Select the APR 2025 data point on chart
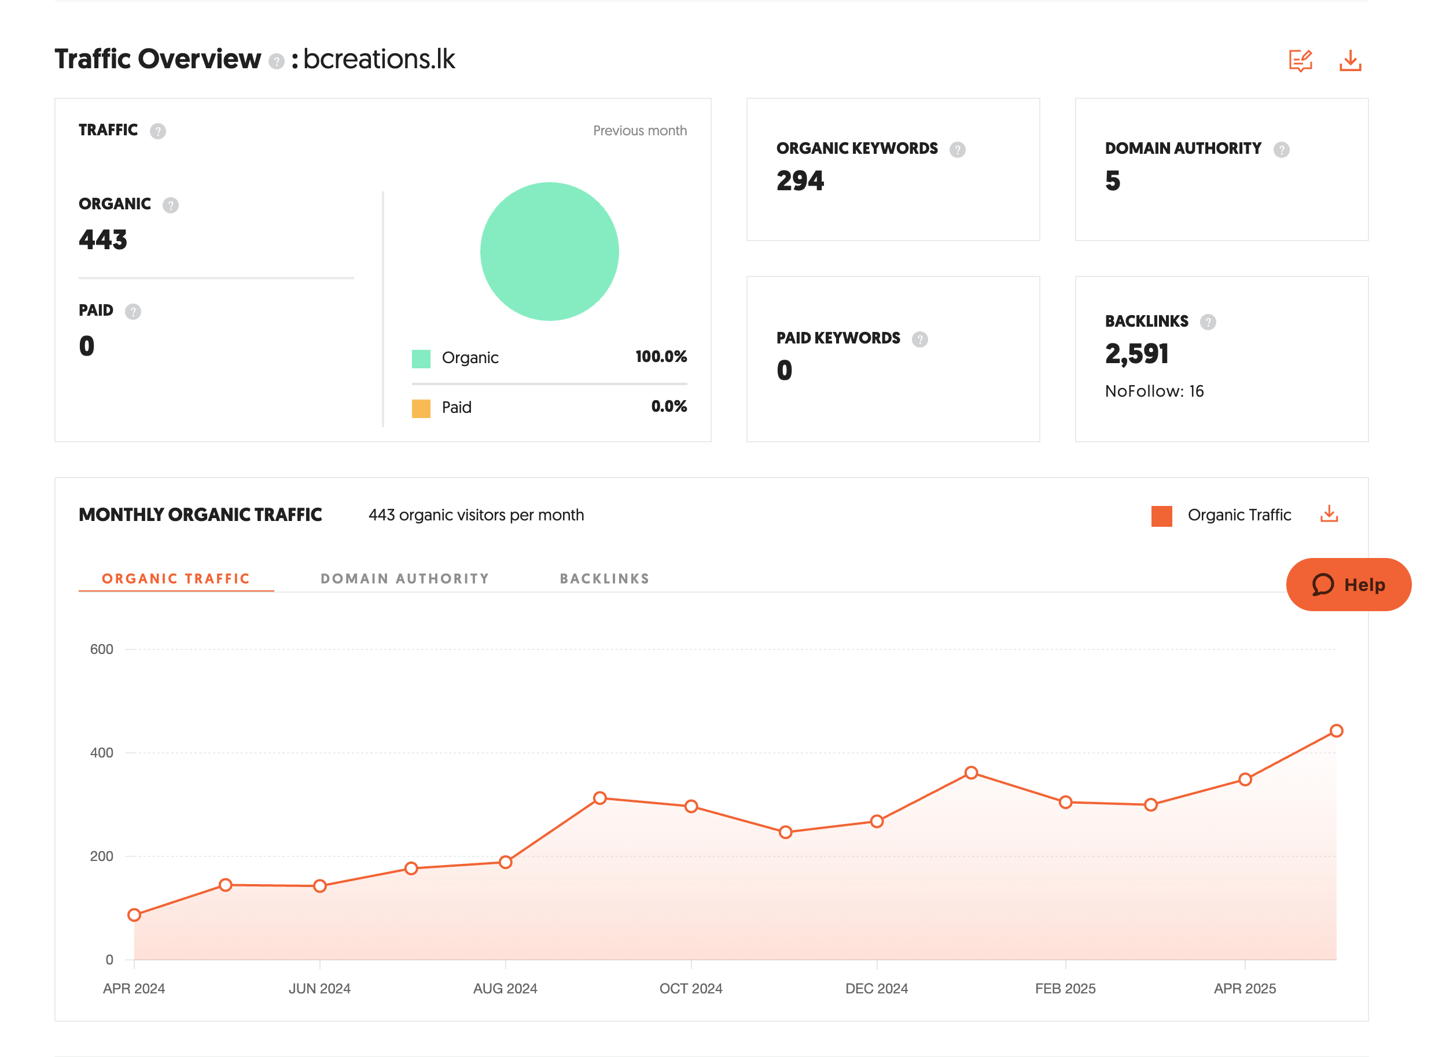Viewport: 1435px width, 1057px height. (x=1245, y=779)
